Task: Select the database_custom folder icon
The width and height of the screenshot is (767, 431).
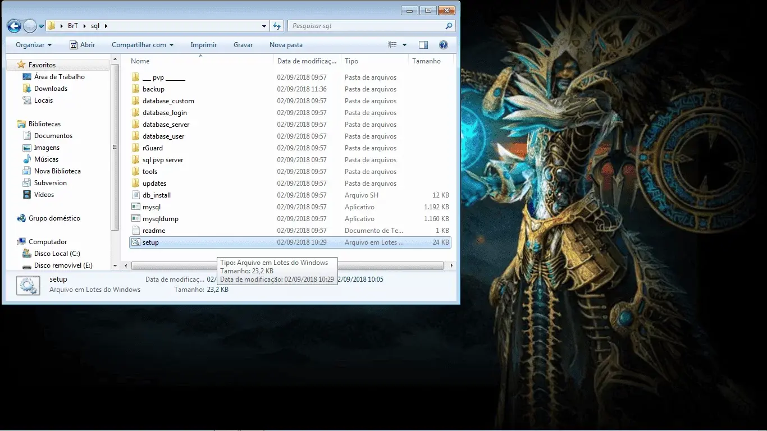Action: [x=135, y=101]
